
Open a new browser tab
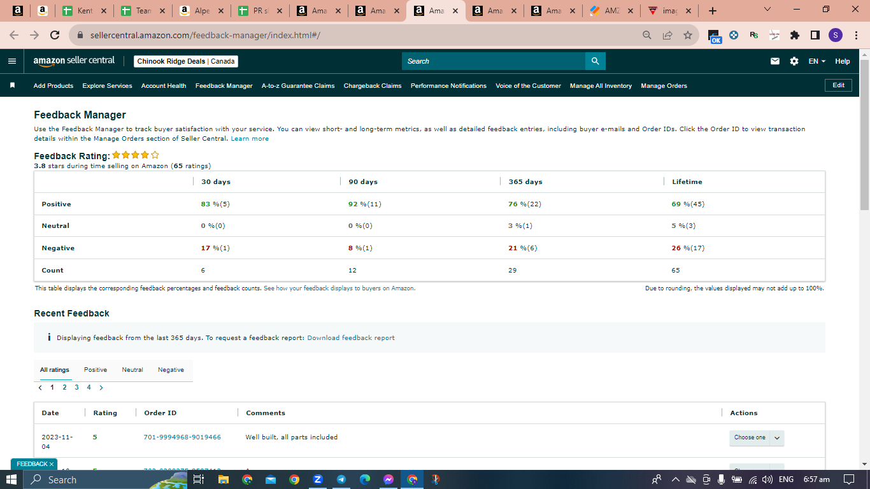(x=713, y=11)
